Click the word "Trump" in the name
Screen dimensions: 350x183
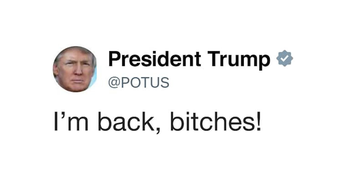pyautogui.click(x=239, y=60)
